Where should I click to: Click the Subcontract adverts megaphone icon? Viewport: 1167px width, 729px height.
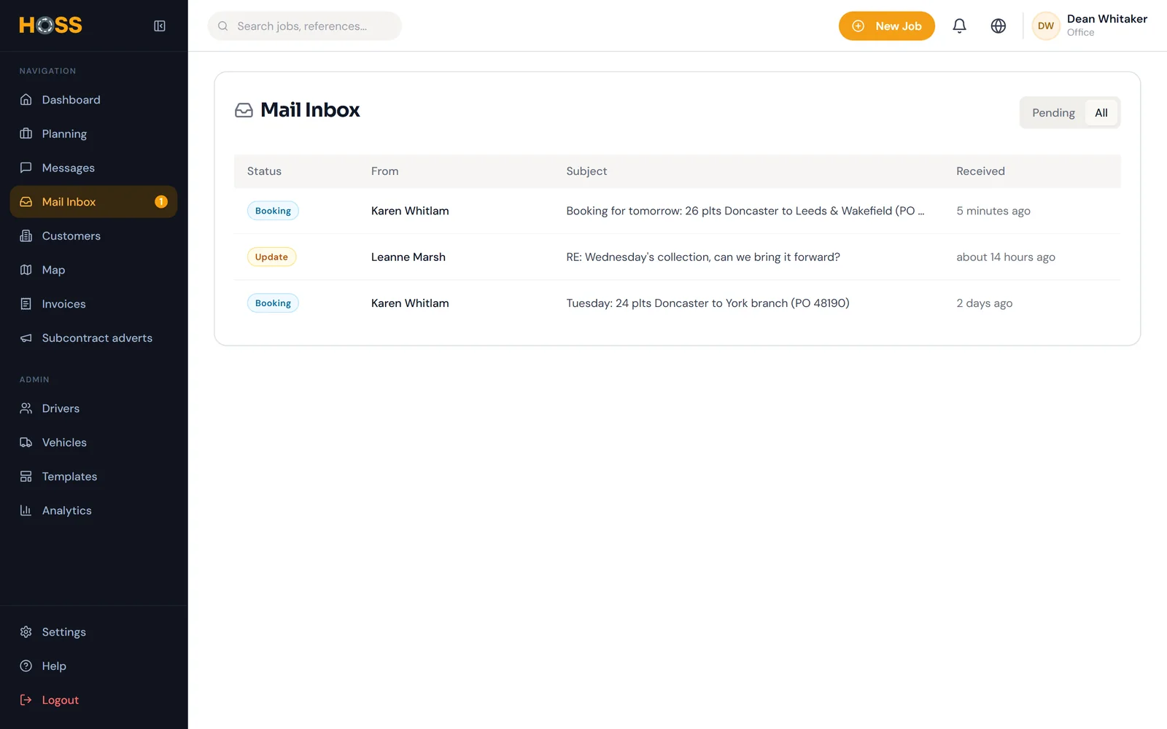coord(26,338)
